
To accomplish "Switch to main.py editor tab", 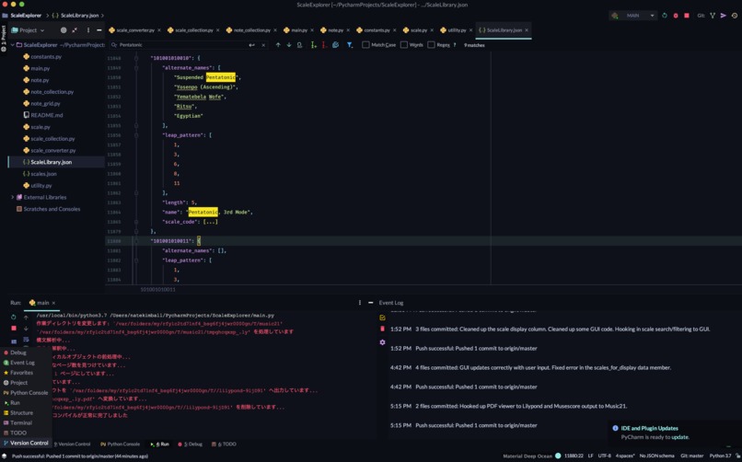I will (x=298, y=30).
